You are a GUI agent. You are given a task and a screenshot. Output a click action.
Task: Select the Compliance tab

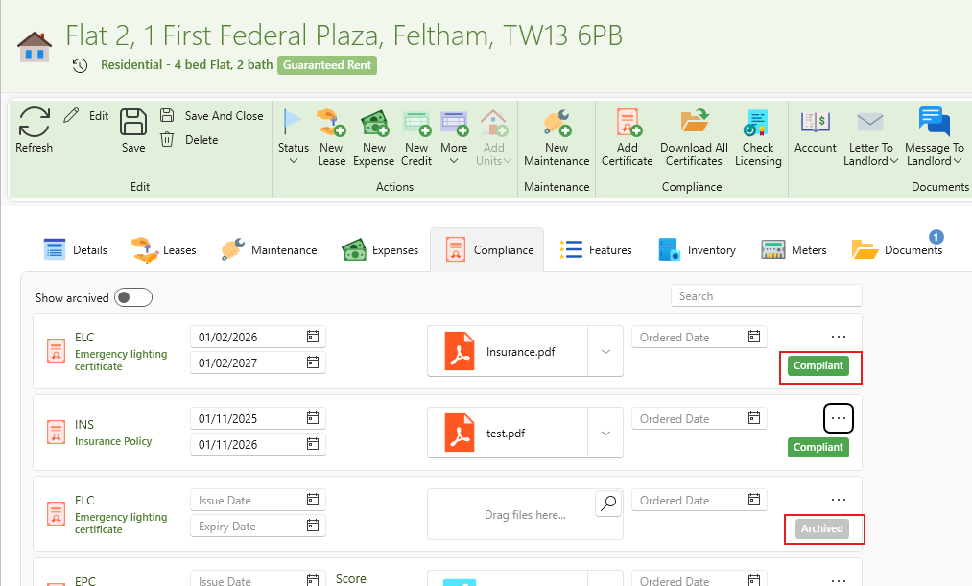click(487, 249)
